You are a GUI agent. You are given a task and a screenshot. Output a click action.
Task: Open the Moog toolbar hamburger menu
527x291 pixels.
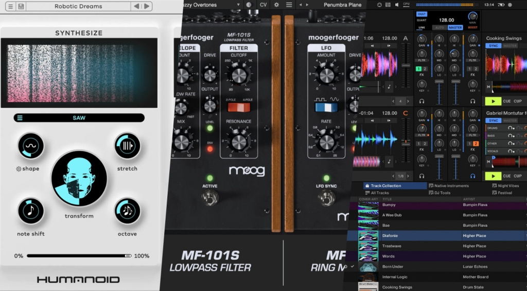click(x=289, y=5)
